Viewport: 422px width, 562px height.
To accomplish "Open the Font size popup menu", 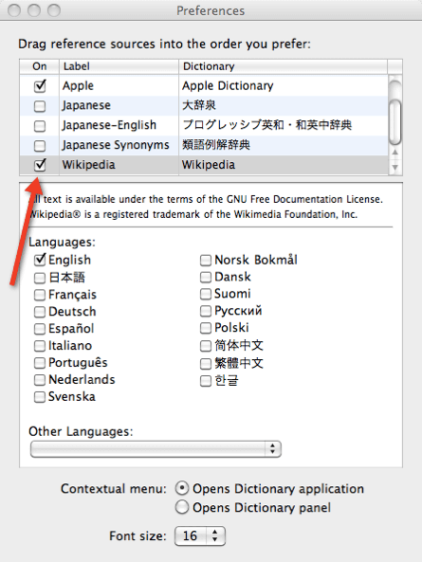I will point(200,536).
